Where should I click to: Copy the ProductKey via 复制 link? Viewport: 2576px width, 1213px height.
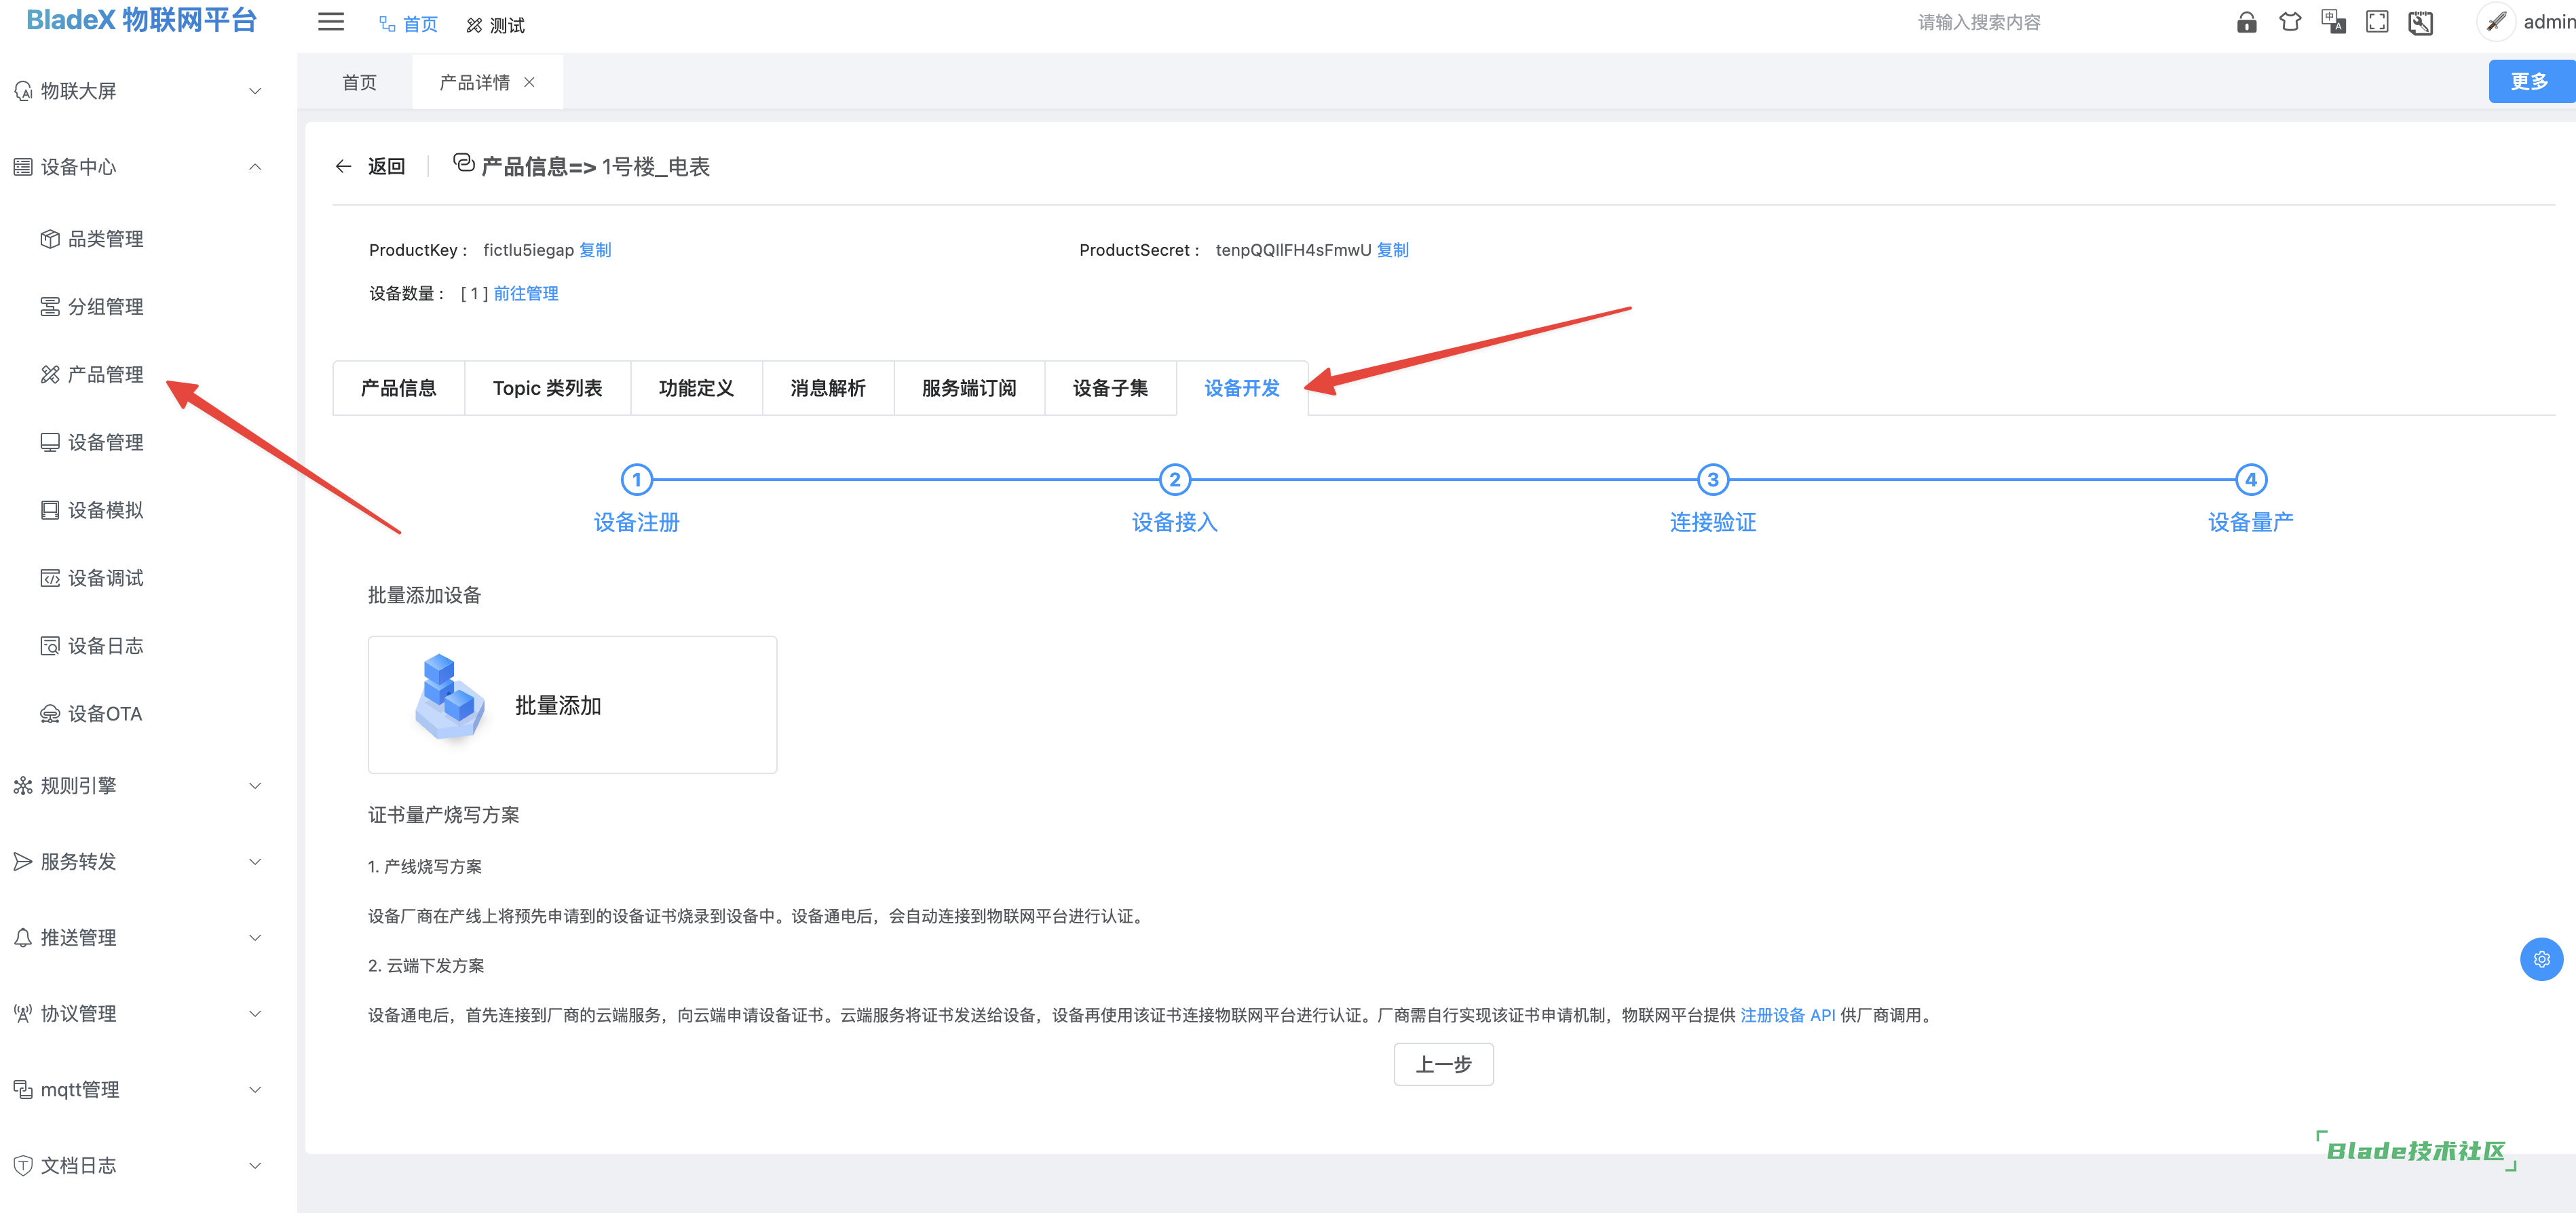(x=595, y=250)
